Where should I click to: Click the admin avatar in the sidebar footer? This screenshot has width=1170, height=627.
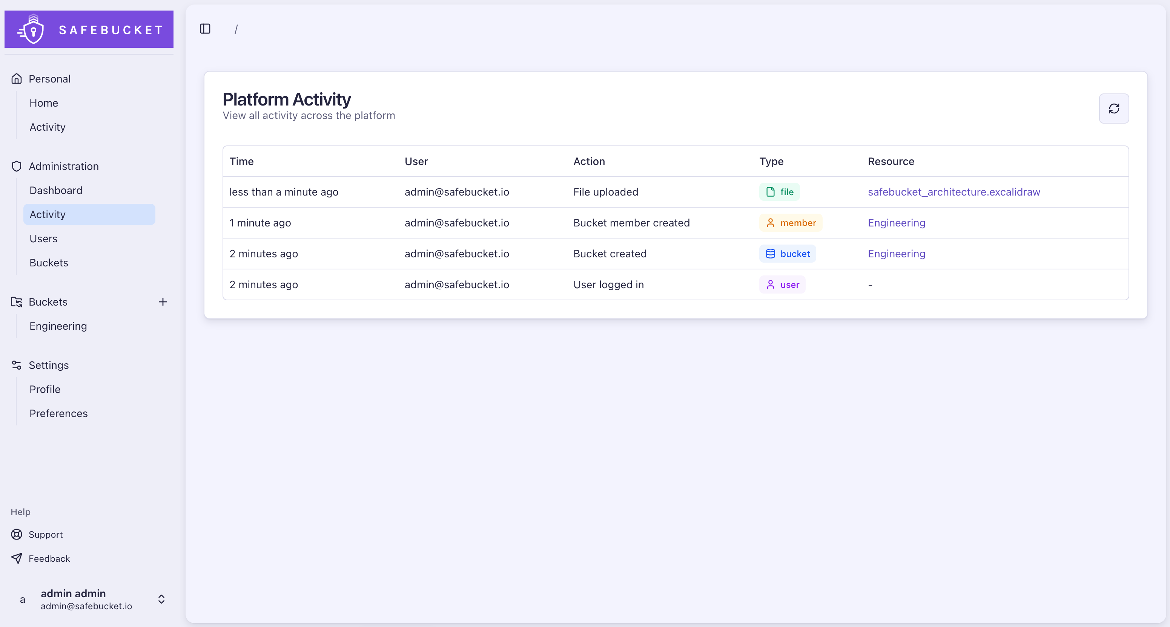23,599
